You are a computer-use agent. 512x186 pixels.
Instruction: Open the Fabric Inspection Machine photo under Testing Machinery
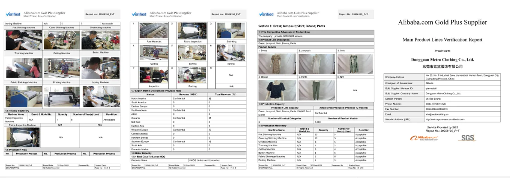tap(23, 137)
